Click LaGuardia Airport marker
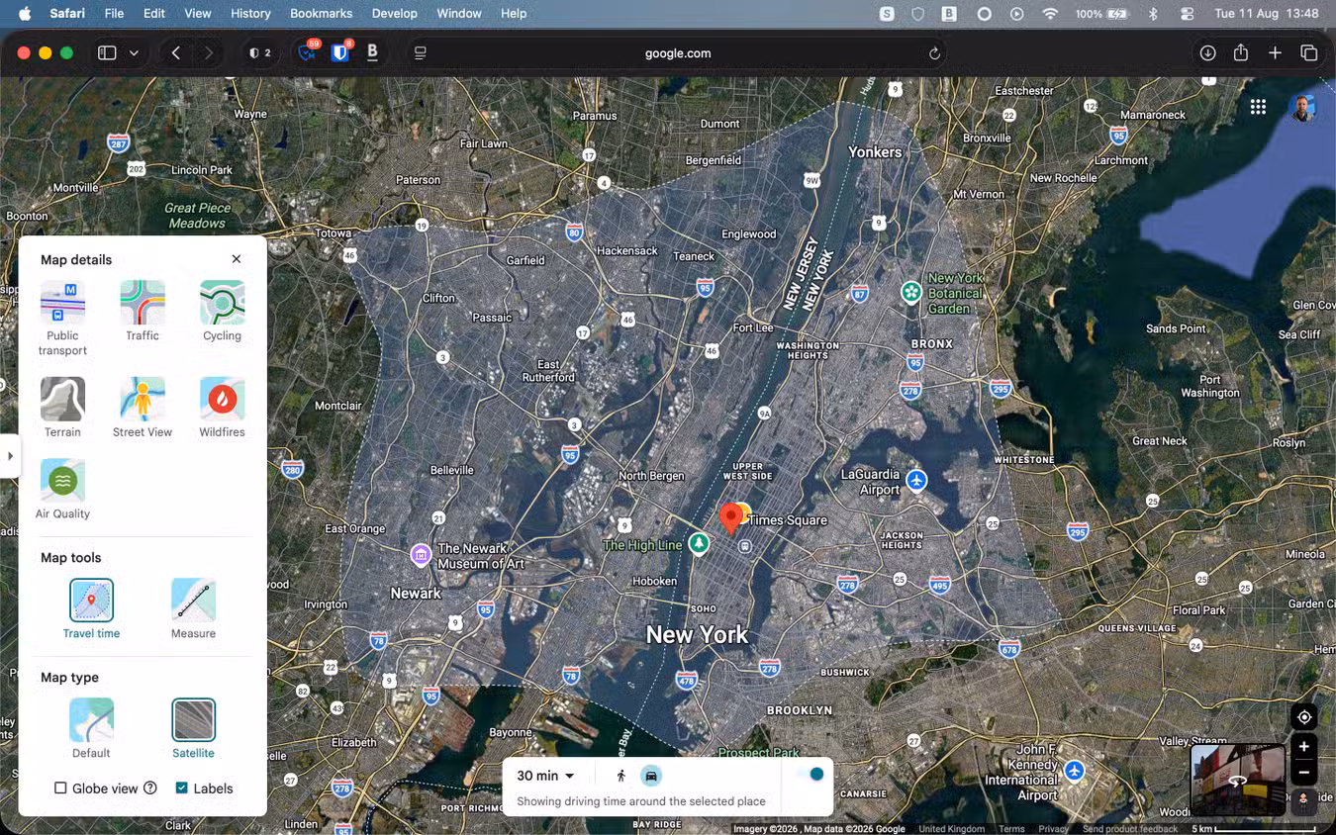This screenshot has width=1336, height=835. pyautogui.click(x=916, y=481)
